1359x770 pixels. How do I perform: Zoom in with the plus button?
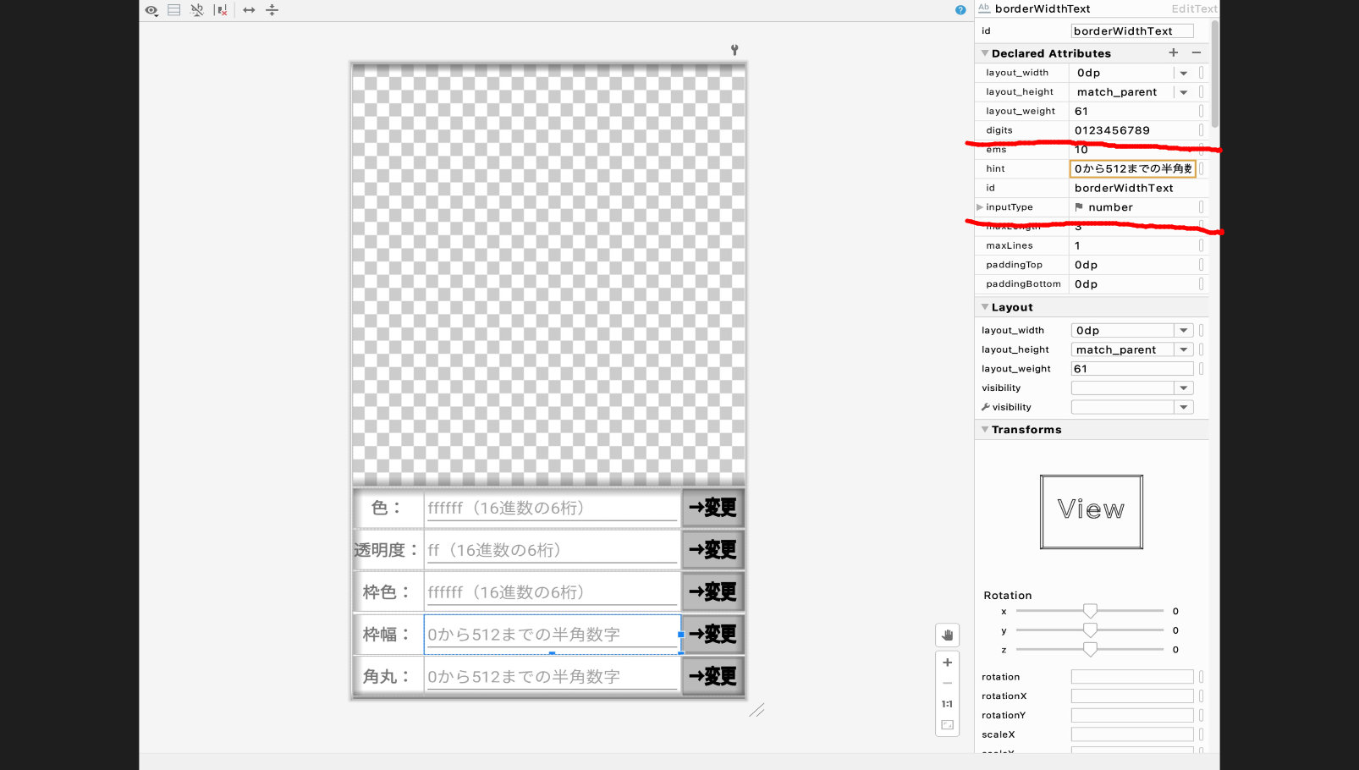tap(947, 663)
